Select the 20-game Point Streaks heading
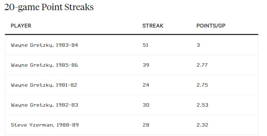This screenshot has width=267, height=136. pos(49,7)
